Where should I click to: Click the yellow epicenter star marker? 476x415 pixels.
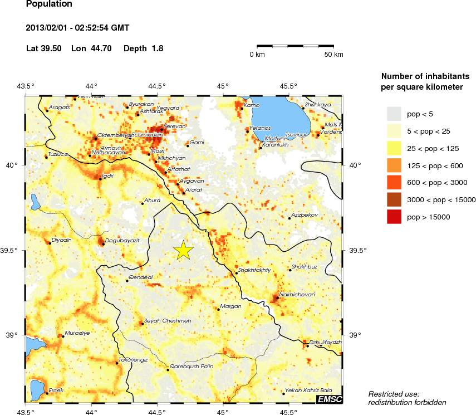(183, 251)
